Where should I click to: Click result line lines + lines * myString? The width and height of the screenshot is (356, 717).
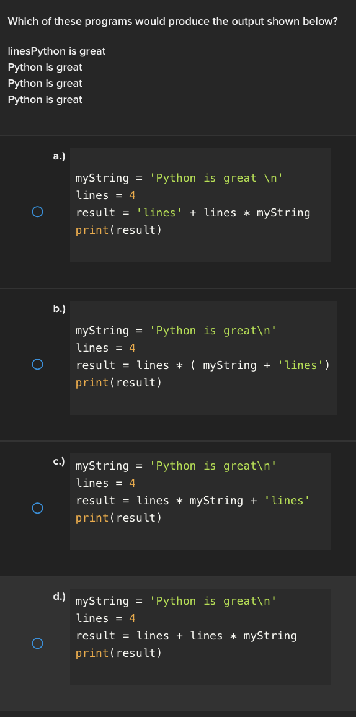186,636
